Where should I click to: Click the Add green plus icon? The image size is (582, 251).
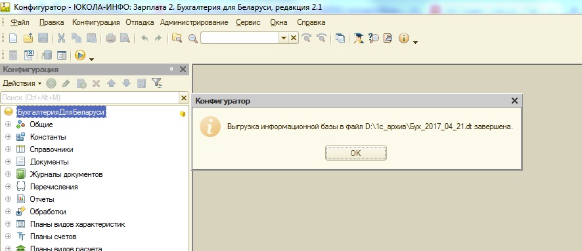pyautogui.click(x=51, y=83)
